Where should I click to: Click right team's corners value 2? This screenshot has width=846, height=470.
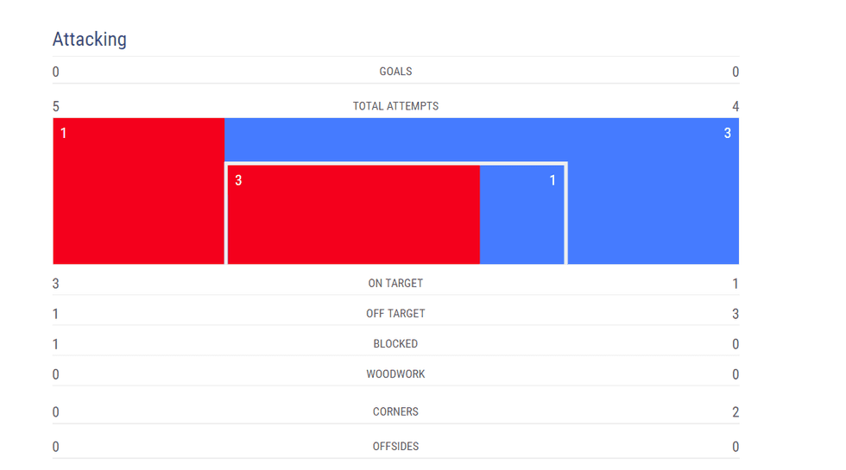tap(736, 412)
